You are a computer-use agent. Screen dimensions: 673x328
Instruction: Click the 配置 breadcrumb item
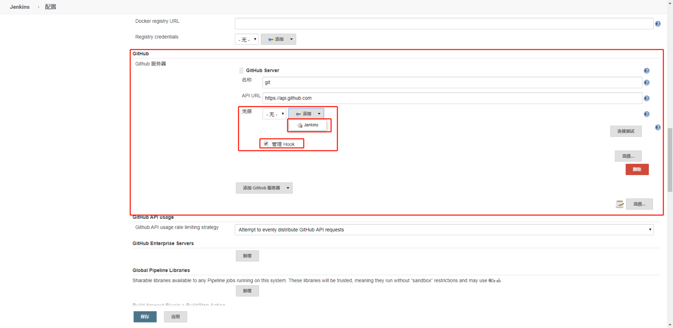click(50, 7)
